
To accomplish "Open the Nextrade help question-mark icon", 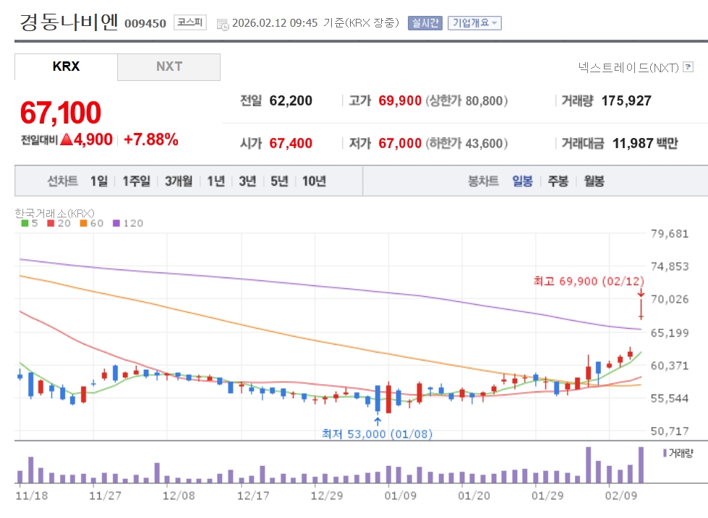I will pos(688,67).
